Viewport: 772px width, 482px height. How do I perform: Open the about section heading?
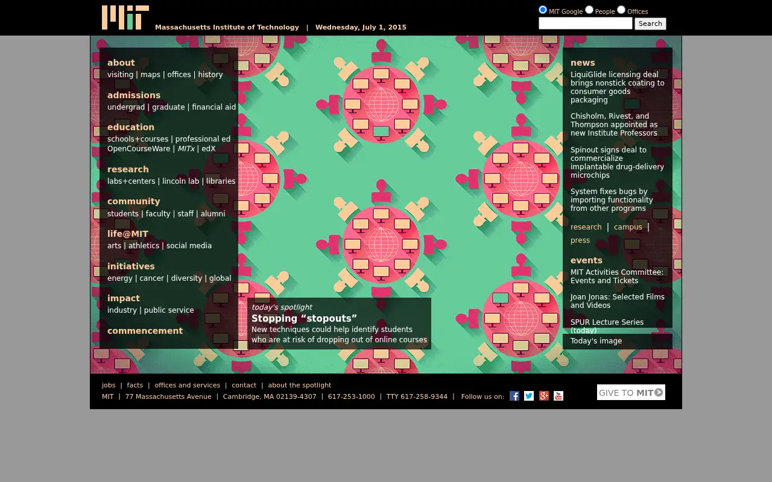[x=121, y=63]
